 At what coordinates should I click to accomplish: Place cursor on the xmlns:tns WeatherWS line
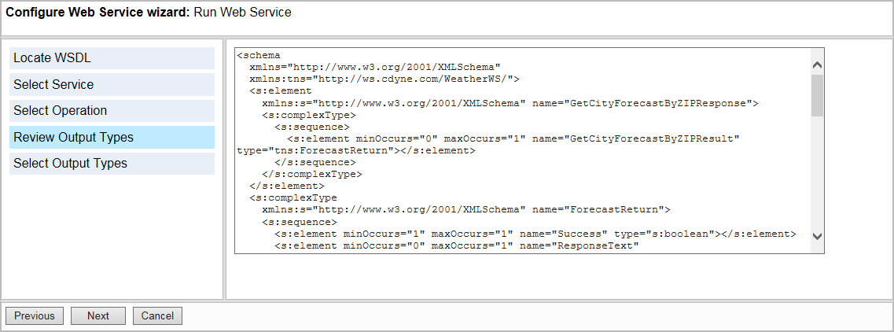(x=384, y=79)
